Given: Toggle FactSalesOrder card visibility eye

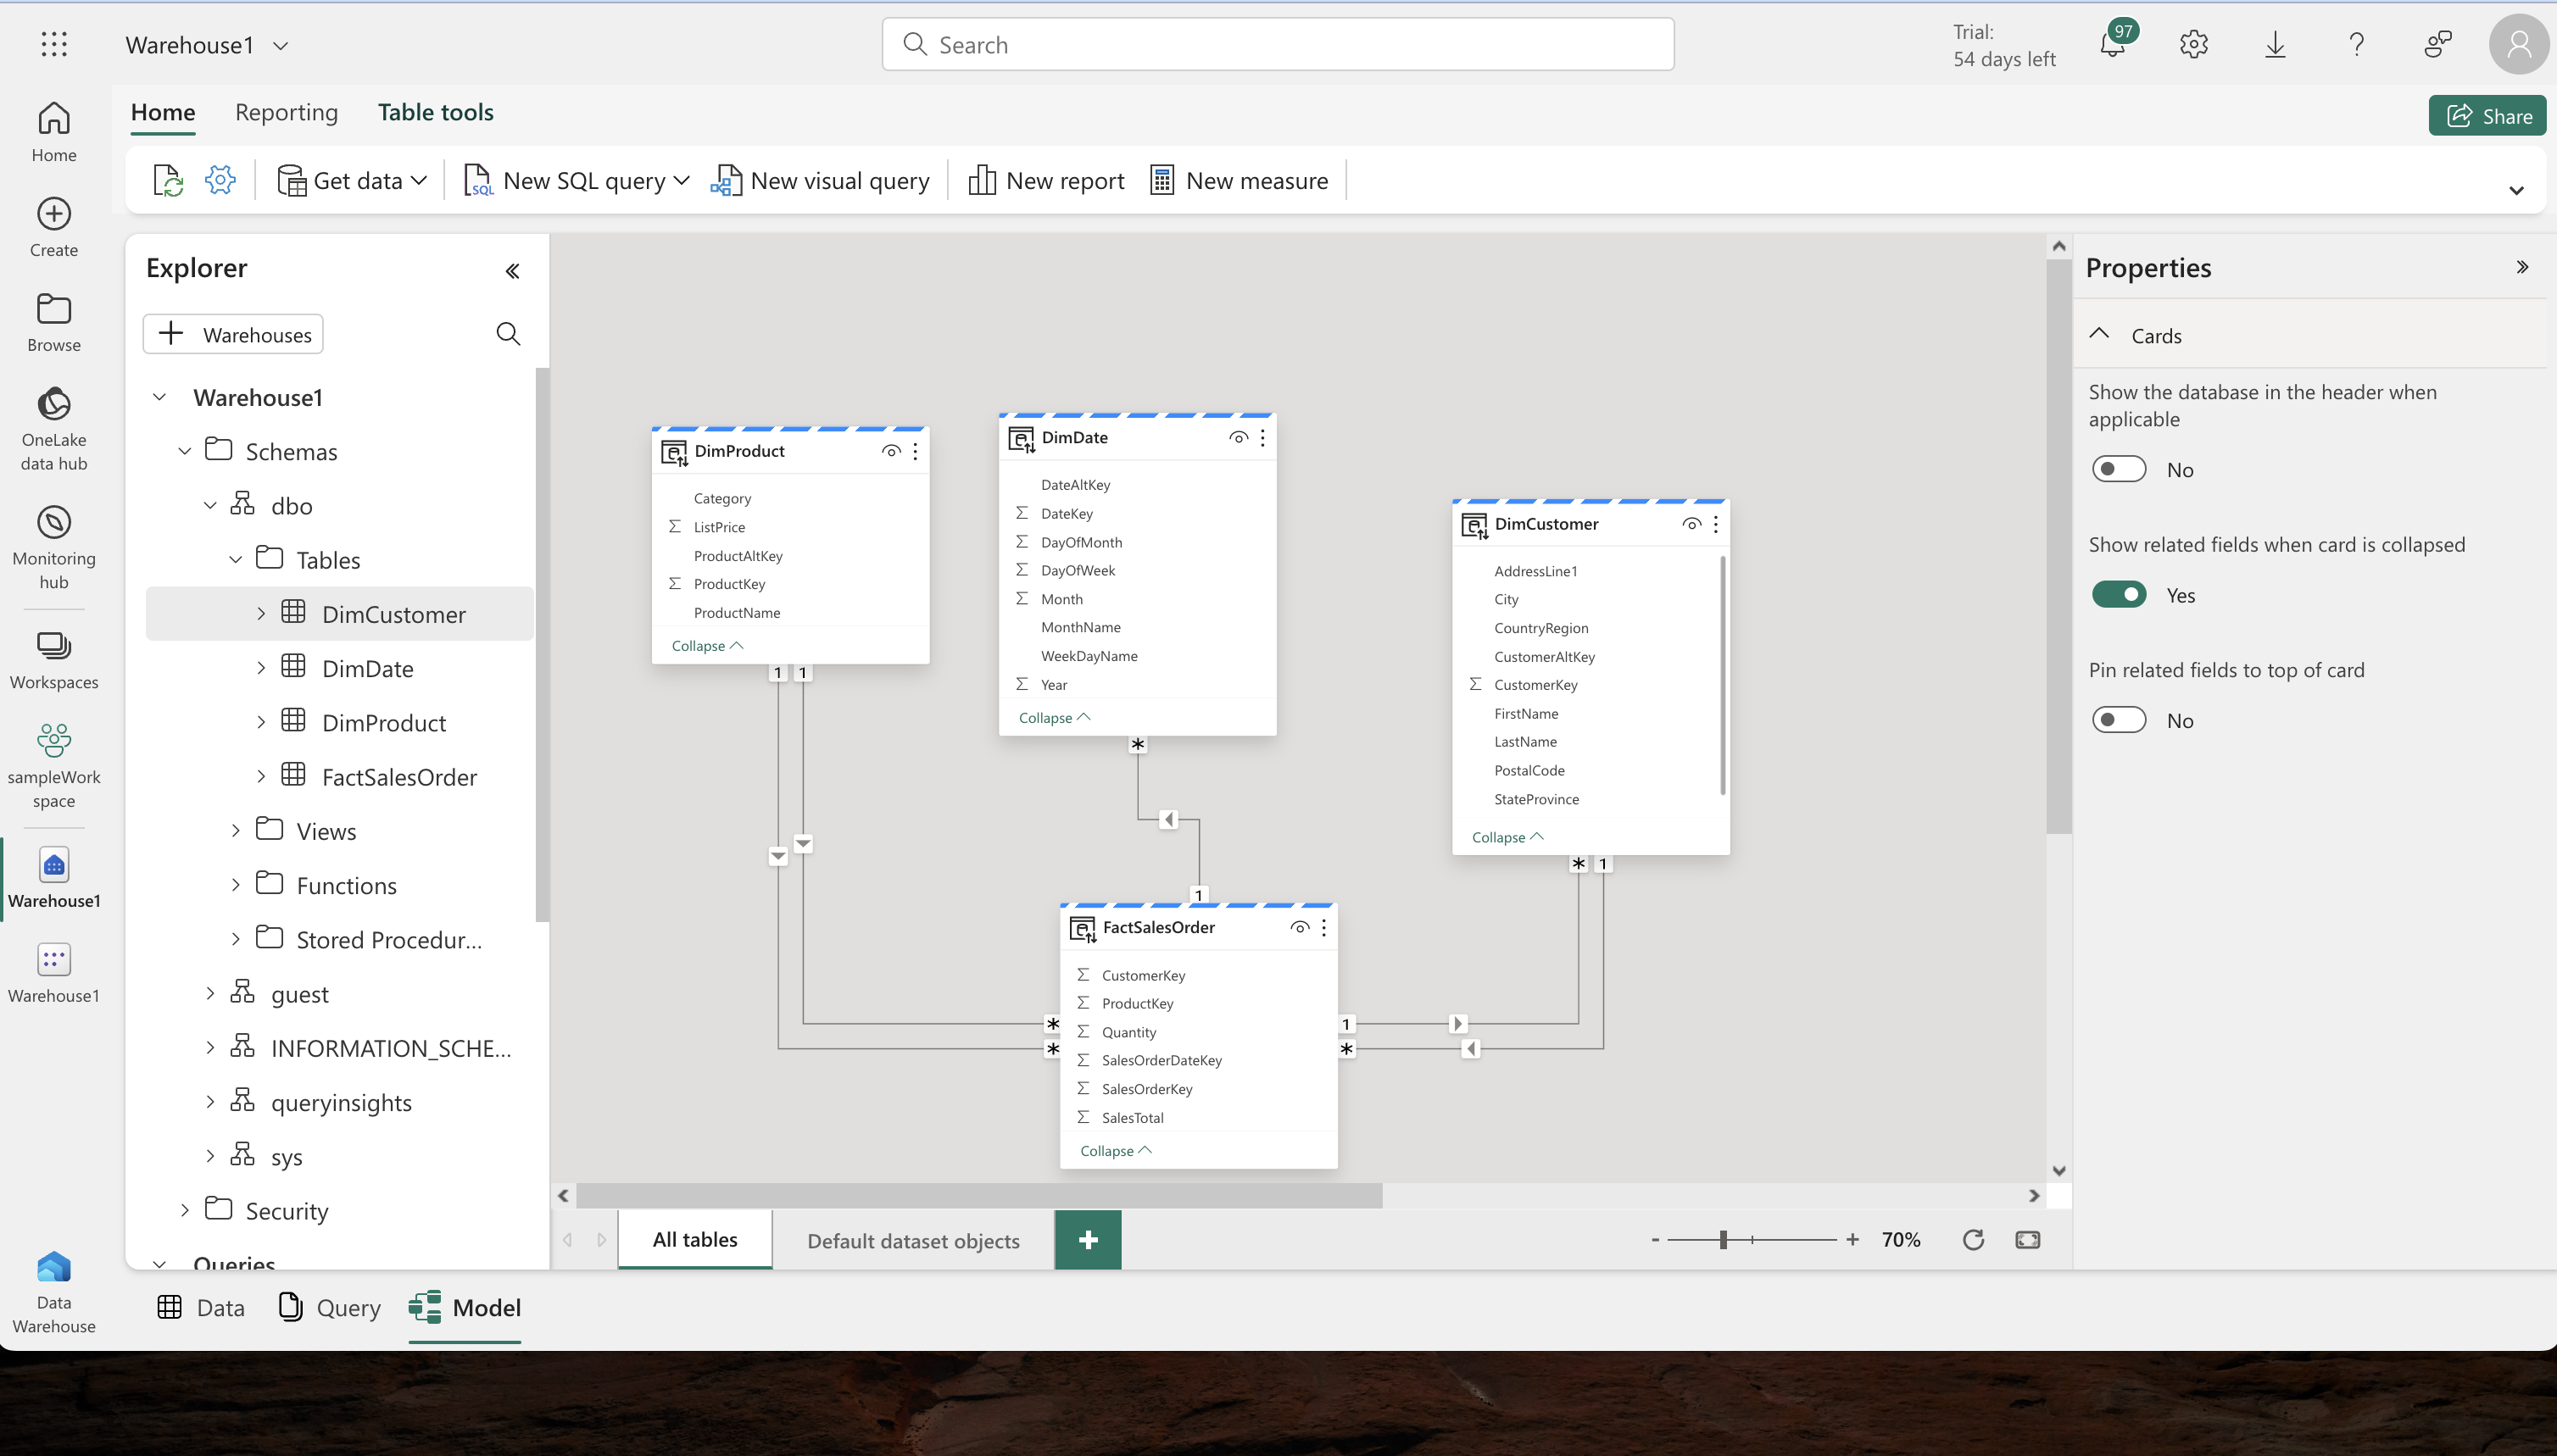Looking at the screenshot, I should click(x=1300, y=927).
